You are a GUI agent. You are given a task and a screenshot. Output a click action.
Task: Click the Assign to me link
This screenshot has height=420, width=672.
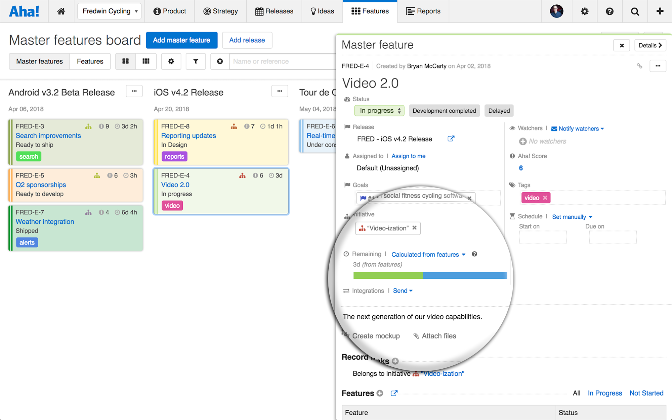(408, 156)
